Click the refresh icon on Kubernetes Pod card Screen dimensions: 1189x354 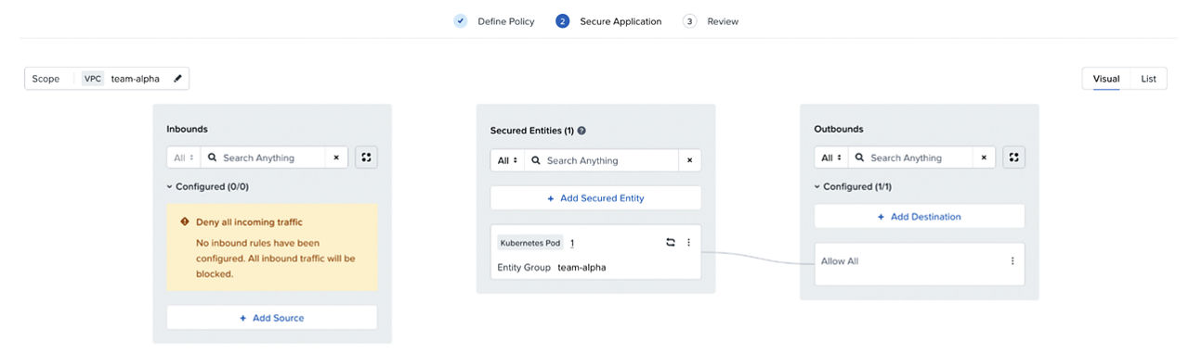pyautogui.click(x=671, y=243)
